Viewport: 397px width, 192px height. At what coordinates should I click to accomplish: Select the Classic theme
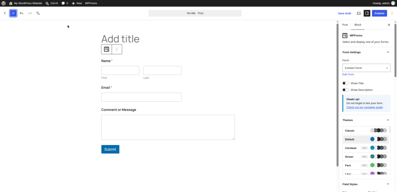tap(366, 130)
